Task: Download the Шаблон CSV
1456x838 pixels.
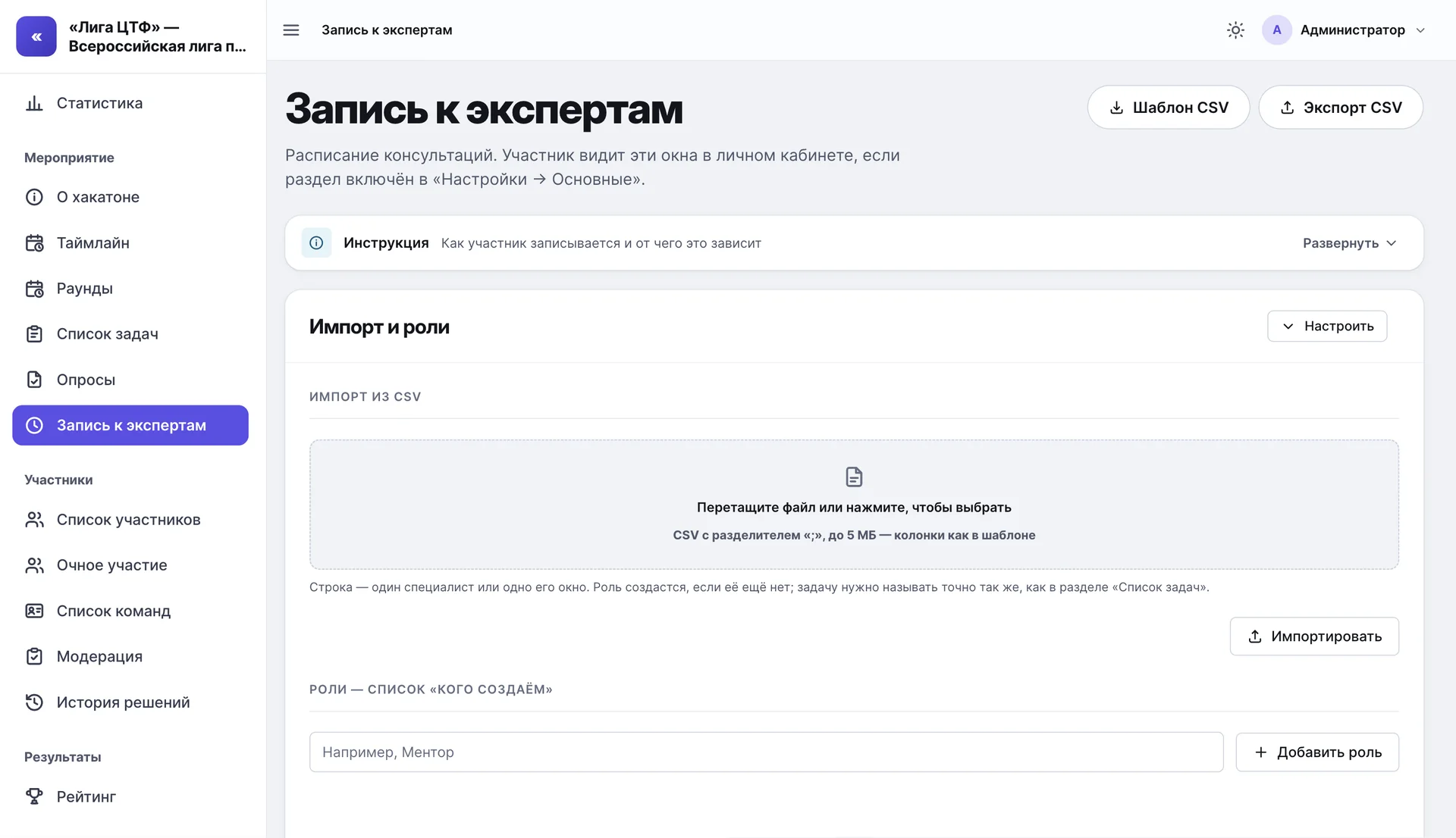Action: [1169, 108]
